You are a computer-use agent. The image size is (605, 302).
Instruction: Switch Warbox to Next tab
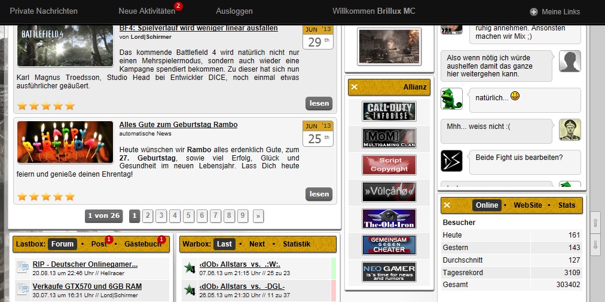(257, 244)
